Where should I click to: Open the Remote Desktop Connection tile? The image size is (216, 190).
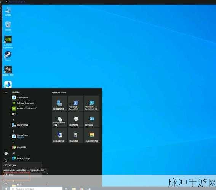60,135
